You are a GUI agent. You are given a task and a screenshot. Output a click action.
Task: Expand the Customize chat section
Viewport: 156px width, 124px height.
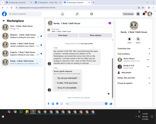[x=134, y=49]
